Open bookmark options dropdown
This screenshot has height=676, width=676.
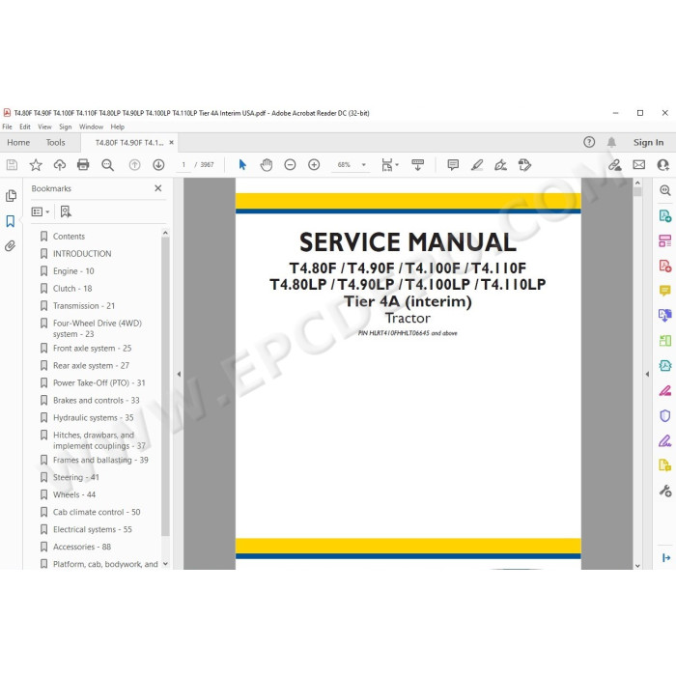tap(41, 211)
